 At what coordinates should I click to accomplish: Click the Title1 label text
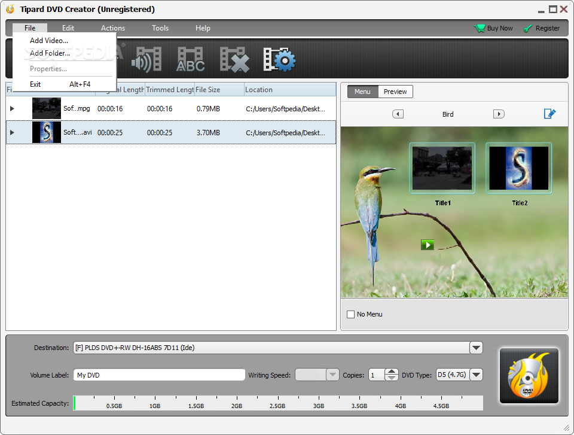click(442, 203)
